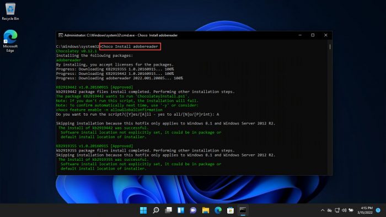Click the console vertical scrollbar thumb

pyautogui.click(x=330, y=47)
